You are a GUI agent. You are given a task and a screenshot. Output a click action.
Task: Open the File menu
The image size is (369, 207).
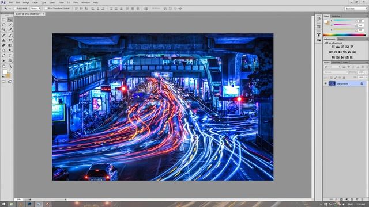tap(11, 2)
